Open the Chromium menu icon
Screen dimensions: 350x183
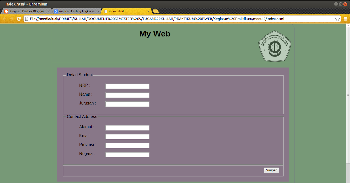pos(345,19)
